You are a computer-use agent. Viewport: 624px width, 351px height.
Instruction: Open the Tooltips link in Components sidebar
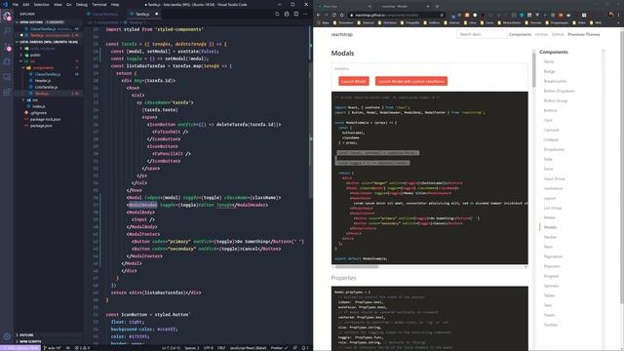[550, 325]
